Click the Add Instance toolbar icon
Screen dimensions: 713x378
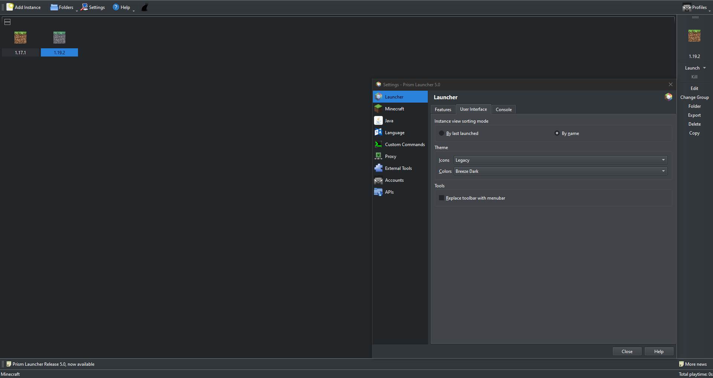pyautogui.click(x=24, y=7)
